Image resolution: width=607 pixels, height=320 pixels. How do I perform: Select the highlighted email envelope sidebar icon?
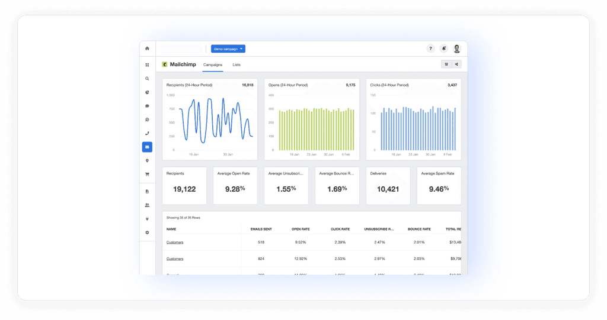pos(147,147)
